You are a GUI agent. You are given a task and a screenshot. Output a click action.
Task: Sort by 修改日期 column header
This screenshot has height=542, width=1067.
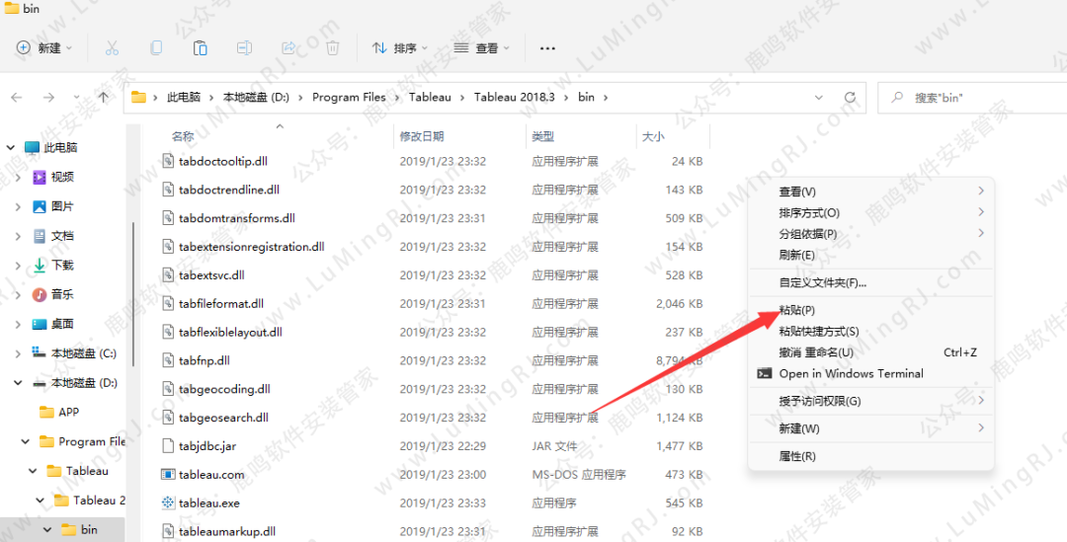coord(422,136)
